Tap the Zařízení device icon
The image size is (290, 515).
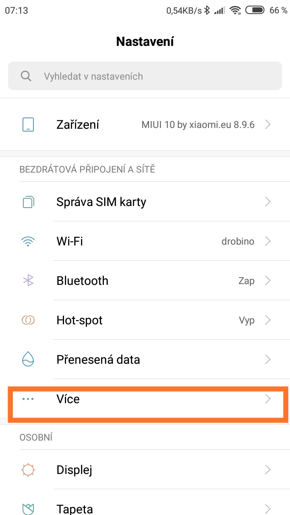pos(28,125)
